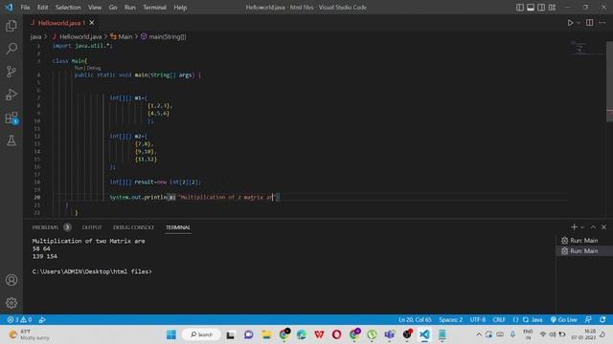Click the Go Live server button
613x344 pixels.
[564, 319]
